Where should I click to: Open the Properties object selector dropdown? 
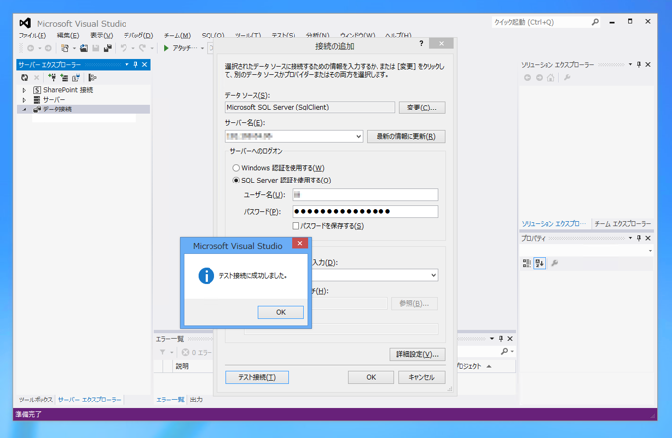650,251
